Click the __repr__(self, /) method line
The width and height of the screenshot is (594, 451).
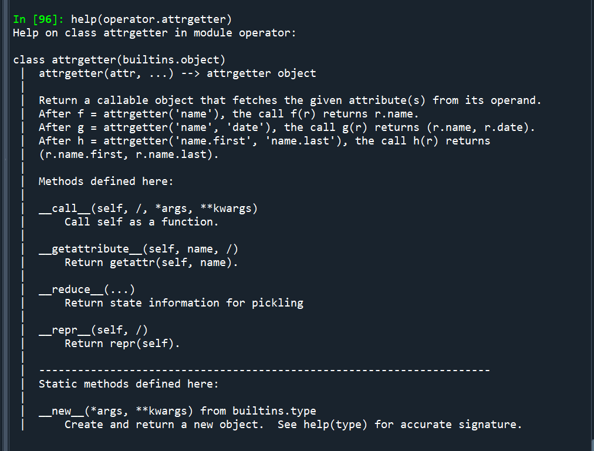93,330
